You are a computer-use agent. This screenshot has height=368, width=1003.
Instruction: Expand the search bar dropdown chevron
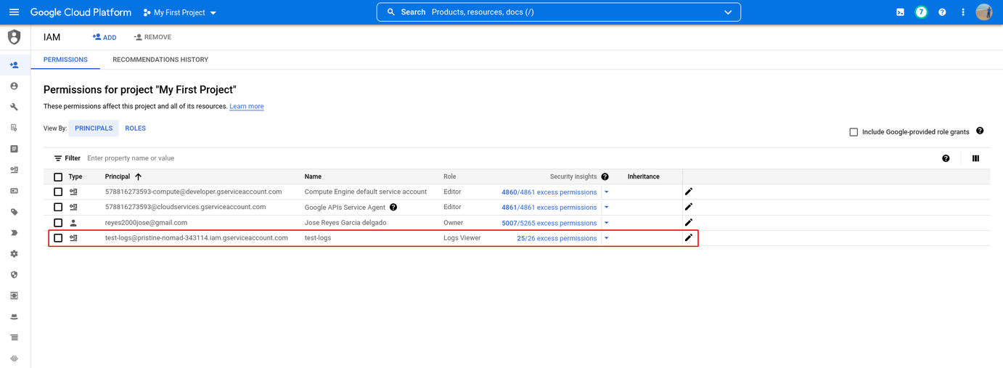coord(728,12)
